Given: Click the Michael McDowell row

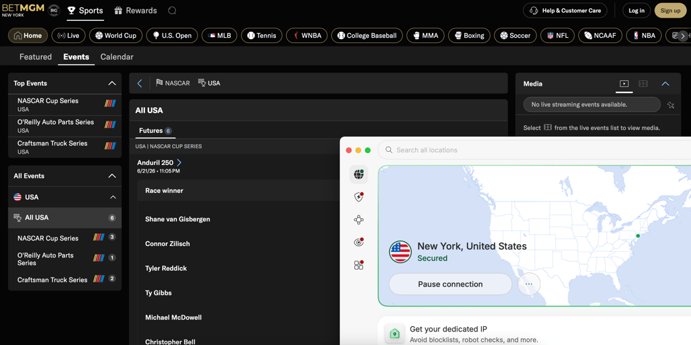Looking at the screenshot, I should point(238,318).
